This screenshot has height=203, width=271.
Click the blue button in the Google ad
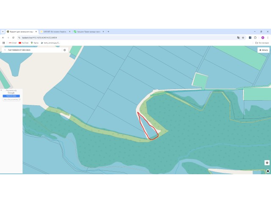point(11,96)
